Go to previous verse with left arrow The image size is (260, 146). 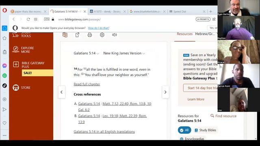(x=61, y=92)
